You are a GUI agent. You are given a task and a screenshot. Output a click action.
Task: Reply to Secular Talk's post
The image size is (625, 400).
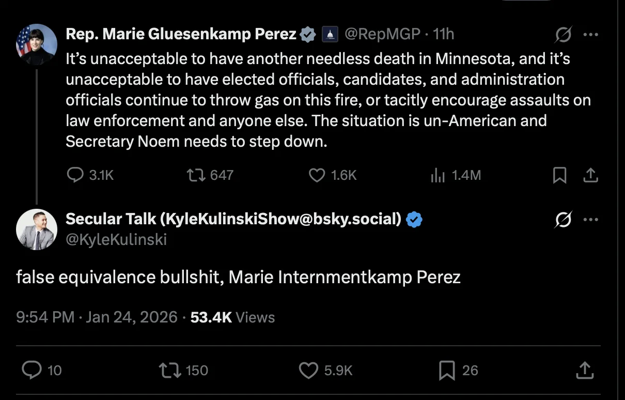click(x=32, y=370)
